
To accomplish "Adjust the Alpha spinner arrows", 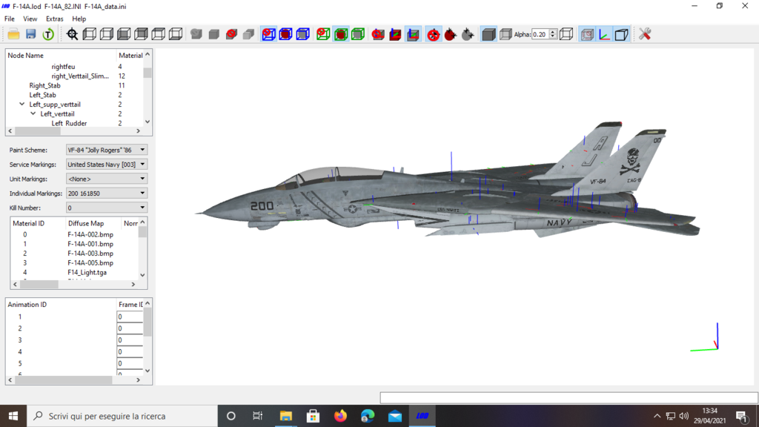I will 553,34.
